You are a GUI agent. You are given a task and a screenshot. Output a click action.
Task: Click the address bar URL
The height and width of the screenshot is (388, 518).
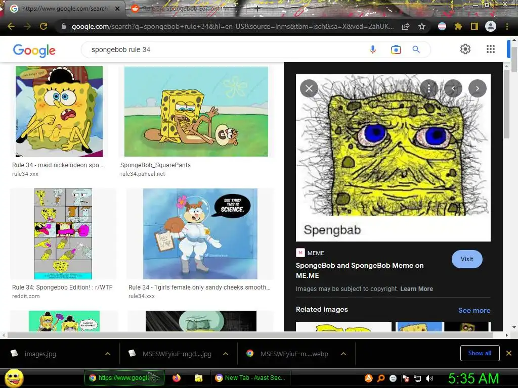click(x=232, y=26)
